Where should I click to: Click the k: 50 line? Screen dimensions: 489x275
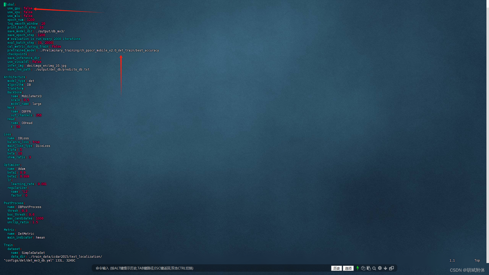15,127
